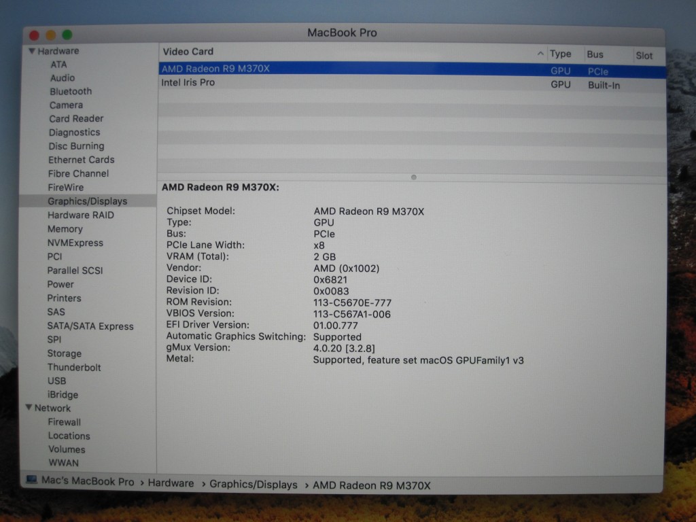
Task: Click the Vendor value AMD (0x1002)
Action: tap(346, 268)
